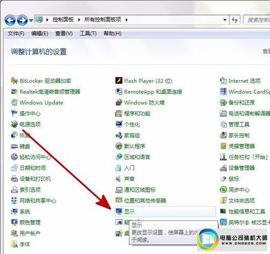Viewport: 270px width, 254px height.
Task: Open the 索引选项 icon
Action: (x=14, y=190)
